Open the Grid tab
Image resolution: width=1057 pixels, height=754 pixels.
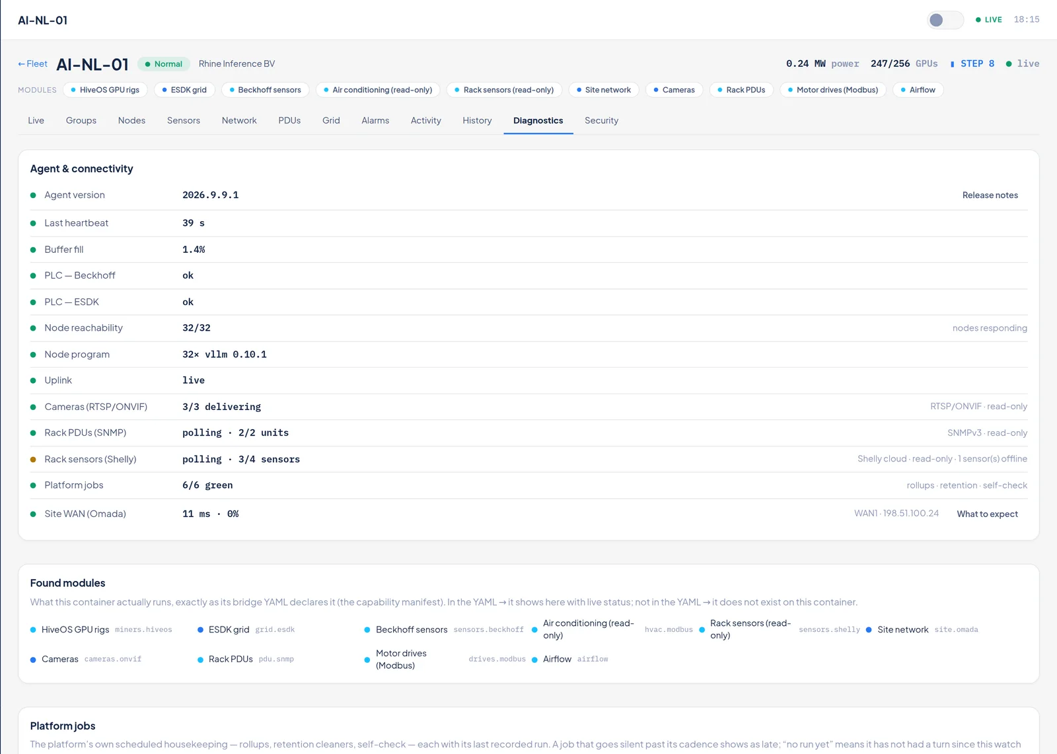click(x=331, y=121)
